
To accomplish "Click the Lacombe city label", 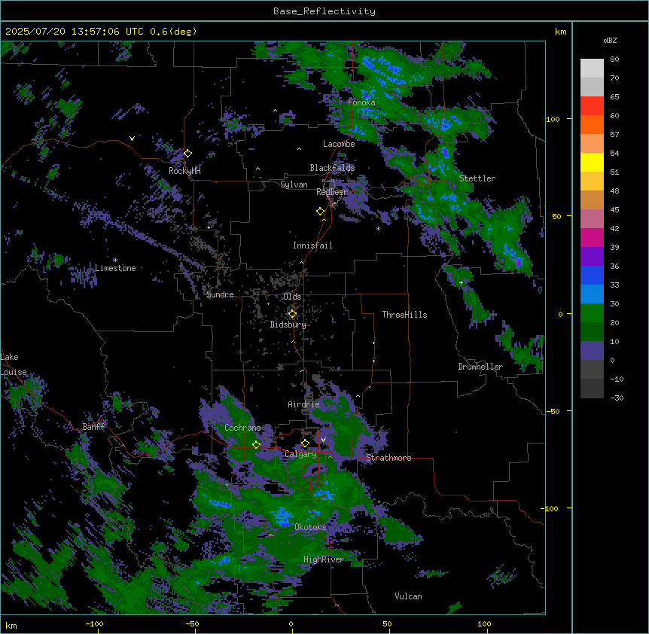I will (x=339, y=144).
